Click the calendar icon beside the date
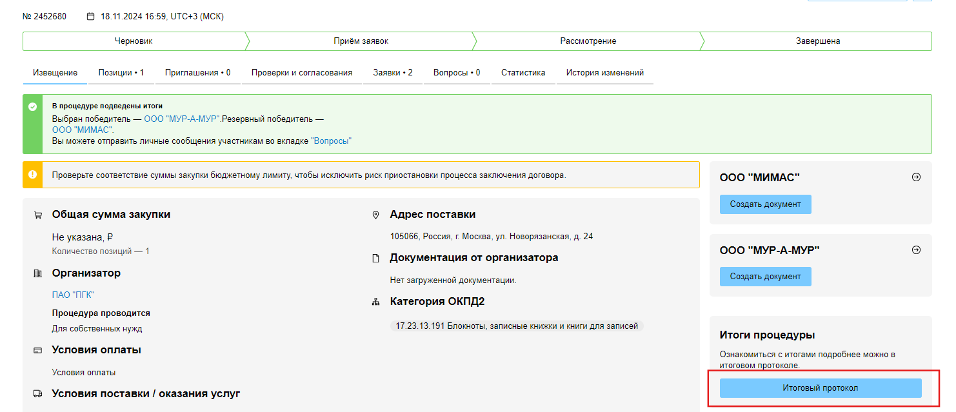 tap(90, 16)
